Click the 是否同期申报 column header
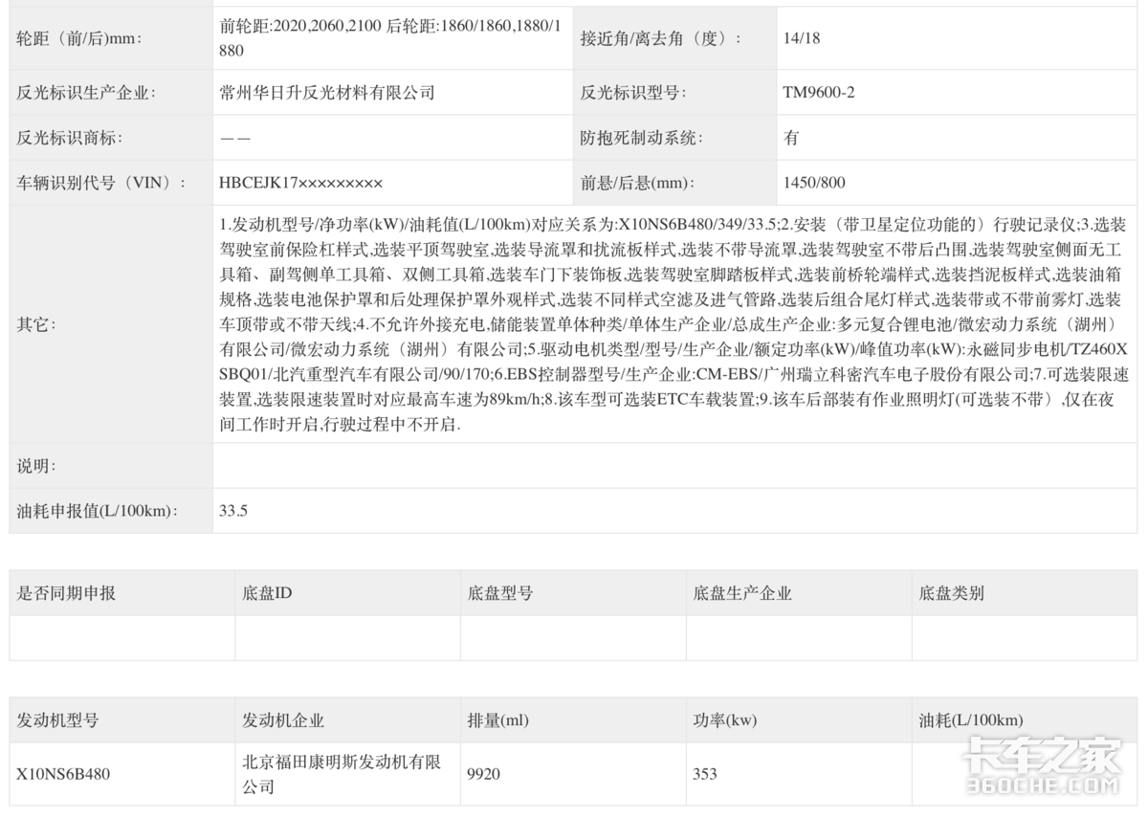Screen dimensions: 1148x818 (66, 593)
